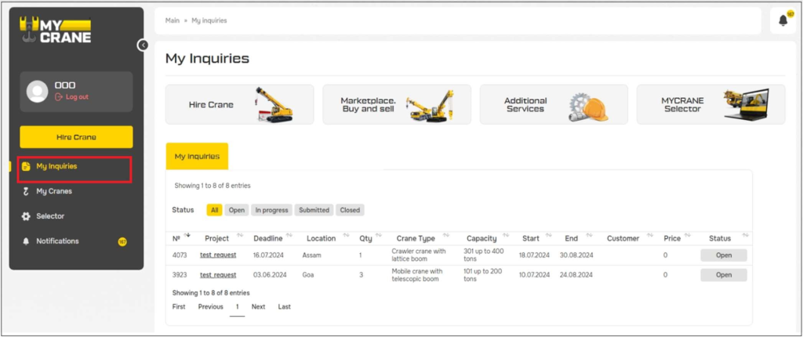This screenshot has width=803, height=337.
Task: Click My inquiries in the breadcrumb
Action: [209, 20]
